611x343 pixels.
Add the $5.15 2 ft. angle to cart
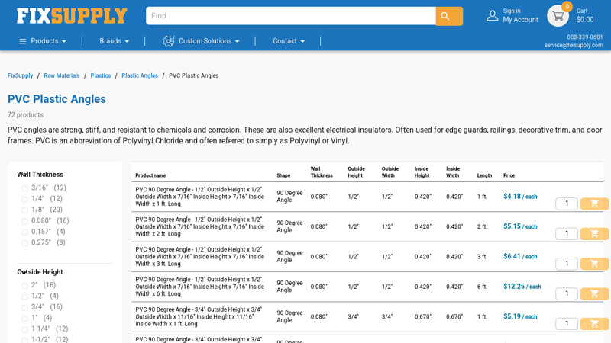[x=594, y=233]
